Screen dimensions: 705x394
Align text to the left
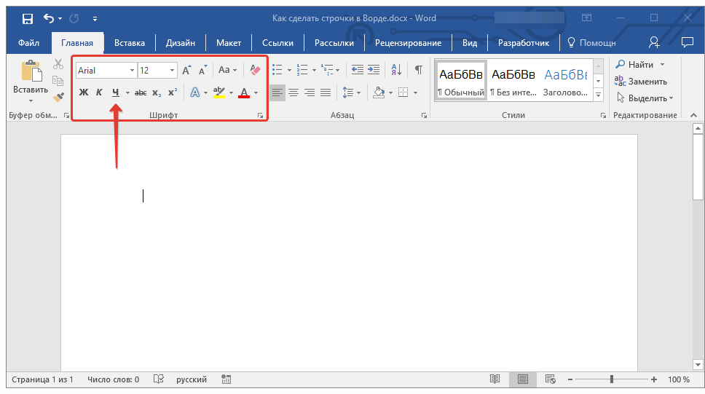pyautogui.click(x=277, y=92)
